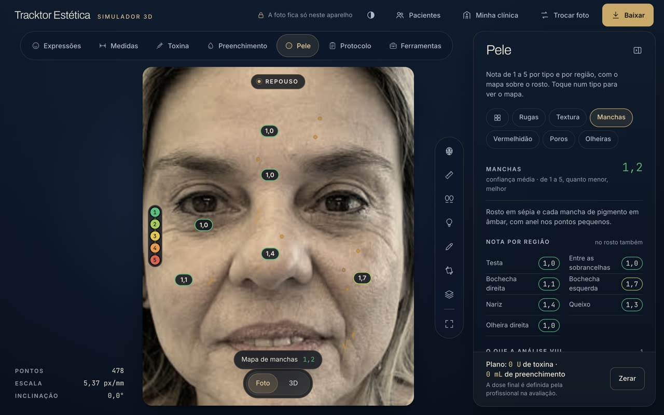Viewport: 664px width, 415px height.
Task: Toggle the Vermelhidão skin chip
Action: pyautogui.click(x=513, y=139)
